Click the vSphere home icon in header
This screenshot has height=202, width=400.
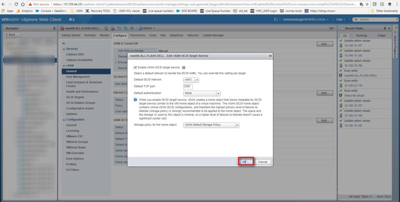click(71, 19)
